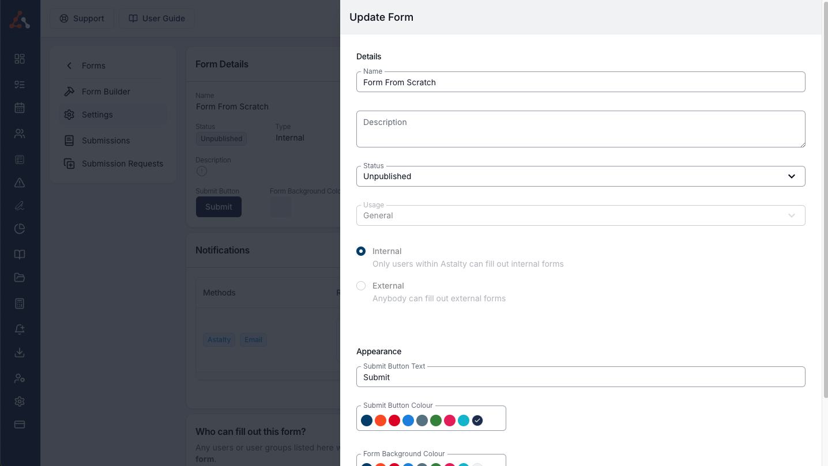The width and height of the screenshot is (828, 466).
Task: Open the Submission Requests menu item
Action: (122, 164)
